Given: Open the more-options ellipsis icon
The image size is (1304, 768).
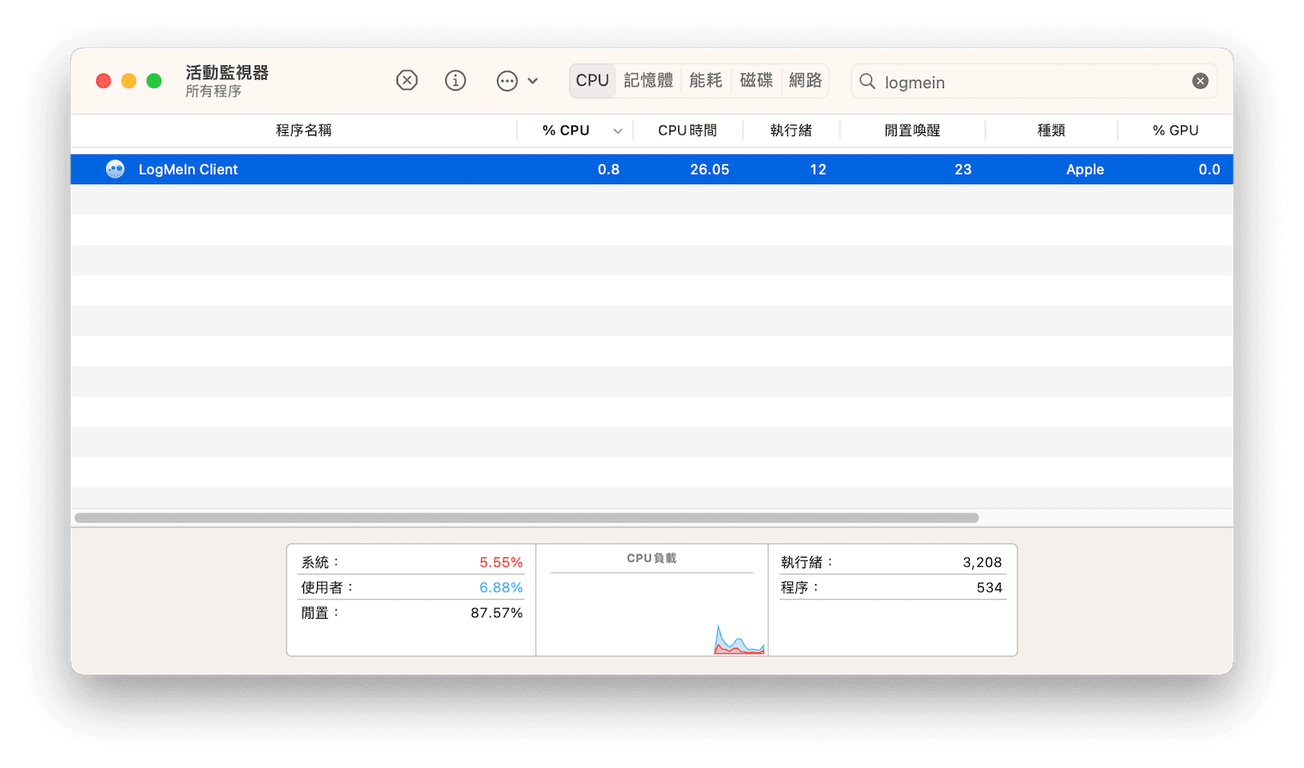Looking at the screenshot, I should [507, 81].
